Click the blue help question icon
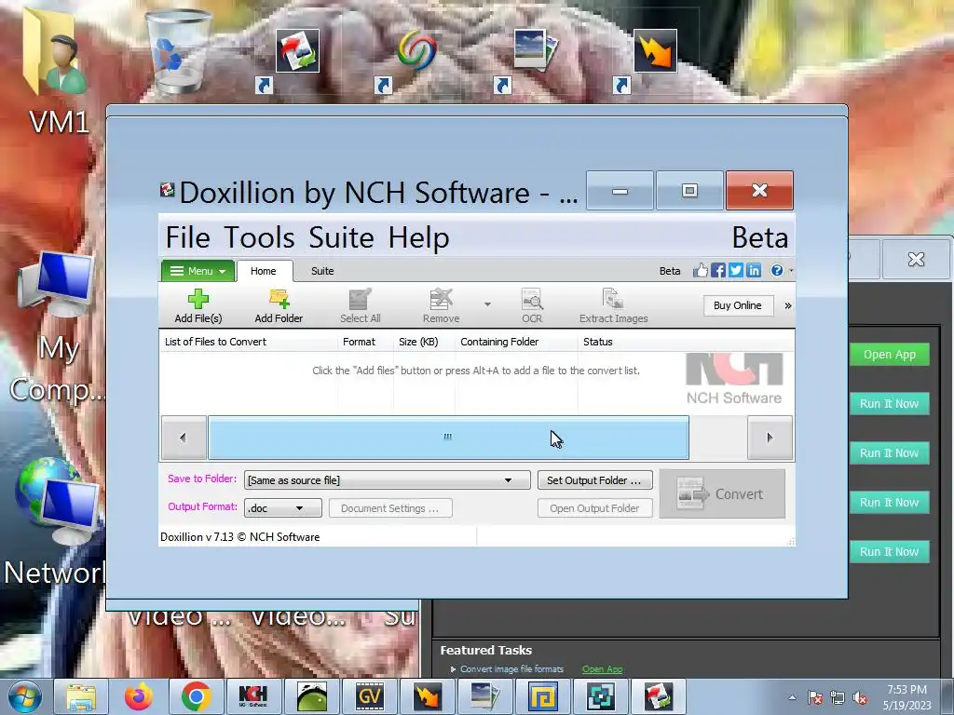This screenshot has width=954, height=715. click(x=776, y=271)
